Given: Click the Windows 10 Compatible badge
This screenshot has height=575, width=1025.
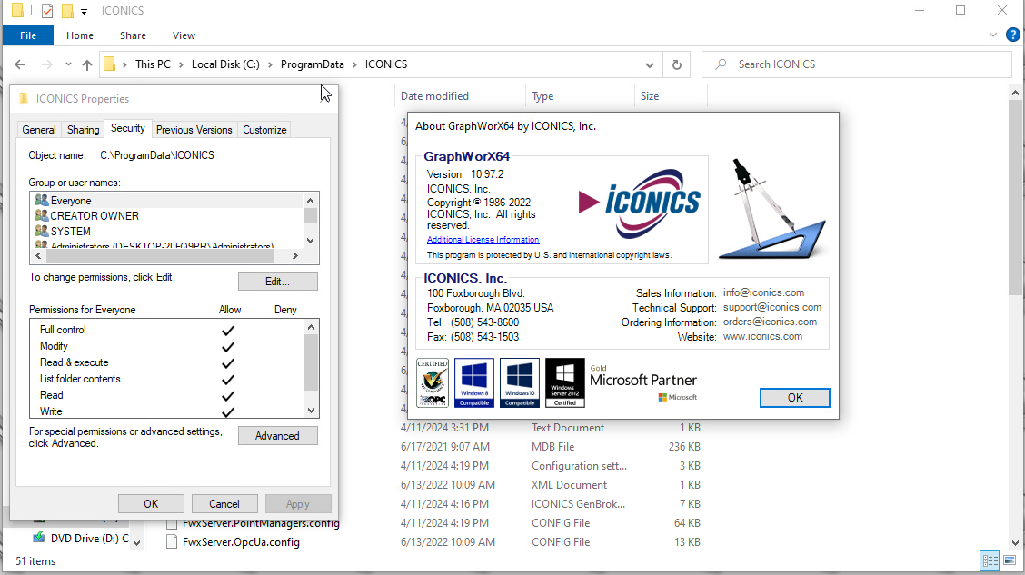Looking at the screenshot, I should (519, 382).
